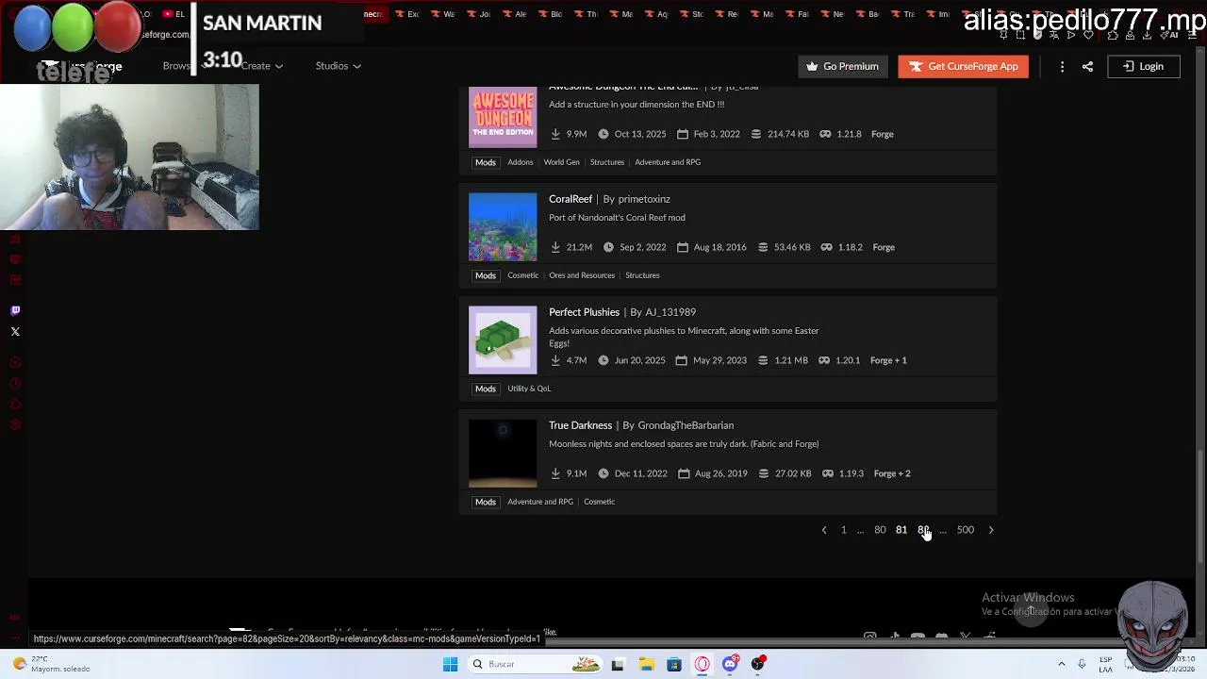The image size is (1207, 679).
Task: Open the True Darkness mod thumbnail
Action: click(x=503, y=454)
